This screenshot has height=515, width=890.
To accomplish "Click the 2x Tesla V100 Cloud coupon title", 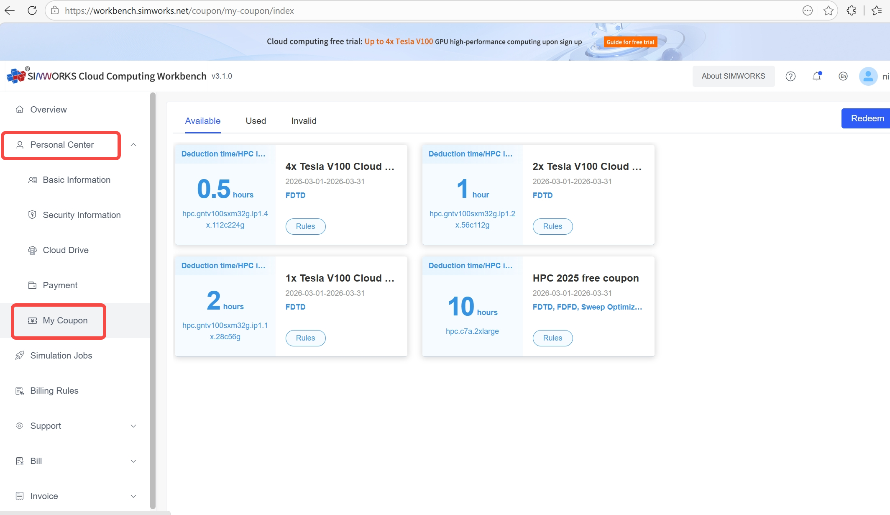I will (x=587, y=167).
